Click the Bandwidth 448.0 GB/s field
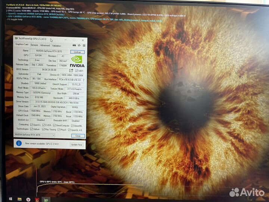This screenshot has height=202, width=269. (x=74, y=98)
